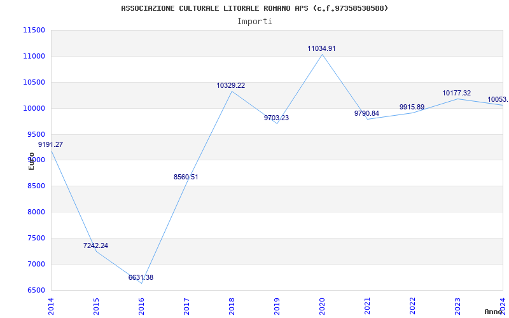Click the peak value 11034.91

pos(321,49)
